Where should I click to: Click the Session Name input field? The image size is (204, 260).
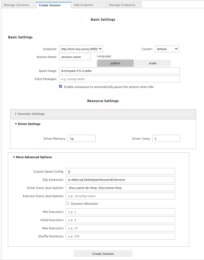click(75, 56)
